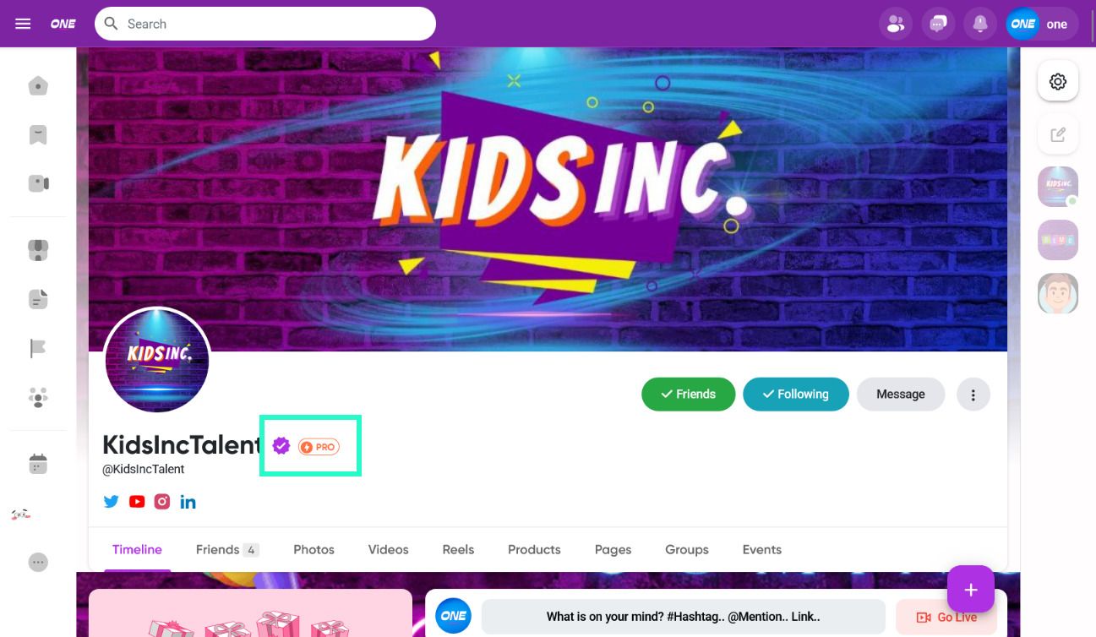
Task: Open the LinkedIn social link
Action: pos(188,501)
